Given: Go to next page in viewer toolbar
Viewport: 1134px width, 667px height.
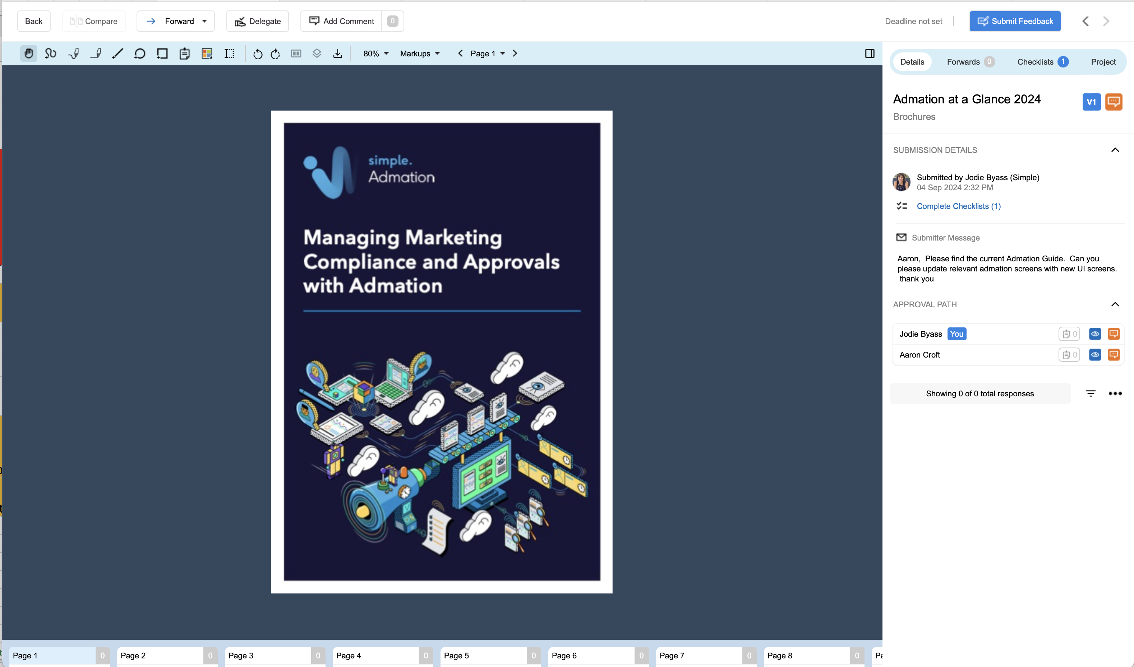Looking at the screenshot, I should [x=515, y=53].
